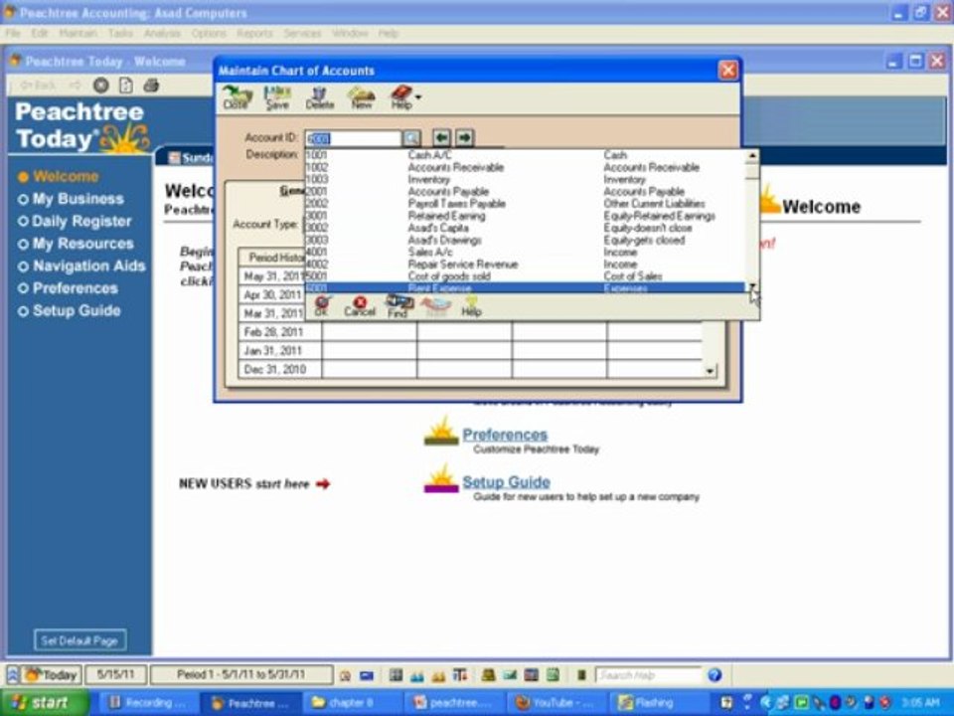
Task: Go to previous account with left arrow
Action: tap(441, 137)
